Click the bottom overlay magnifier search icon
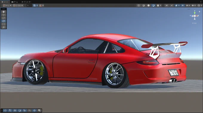This screenshot has height=113, width=203. (30, 110)
